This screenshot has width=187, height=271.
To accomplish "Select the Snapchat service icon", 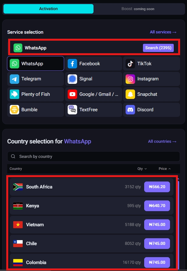I will click(130, 94).
